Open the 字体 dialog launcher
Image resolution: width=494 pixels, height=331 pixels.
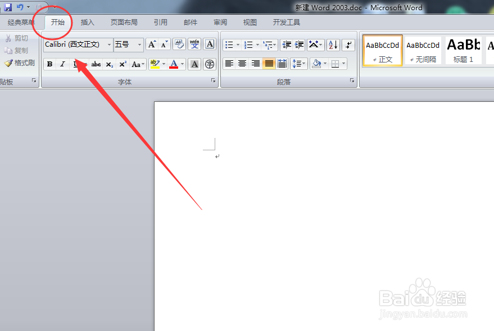214,80
